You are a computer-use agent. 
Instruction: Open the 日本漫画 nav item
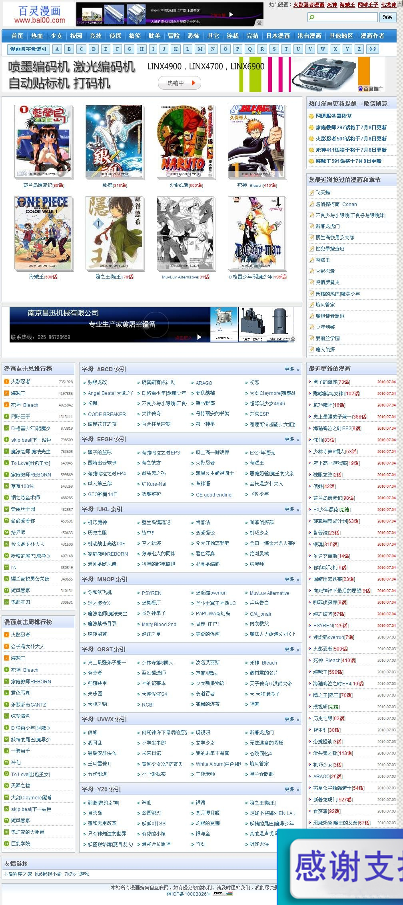(278, 36)
